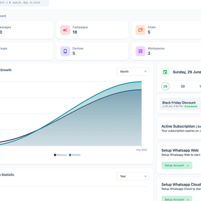
Task: Open the Month dropdown on Growth chart
Action: click(133, 71)
